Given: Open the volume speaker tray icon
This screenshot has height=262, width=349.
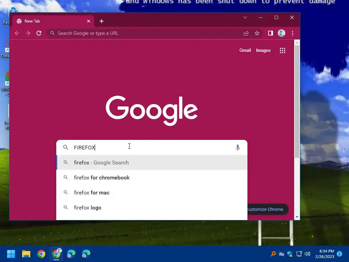Looking at the screenshot, I should click(x=307, y=254).
